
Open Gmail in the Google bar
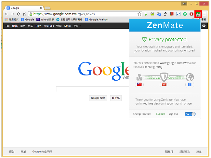pos(67,26)
